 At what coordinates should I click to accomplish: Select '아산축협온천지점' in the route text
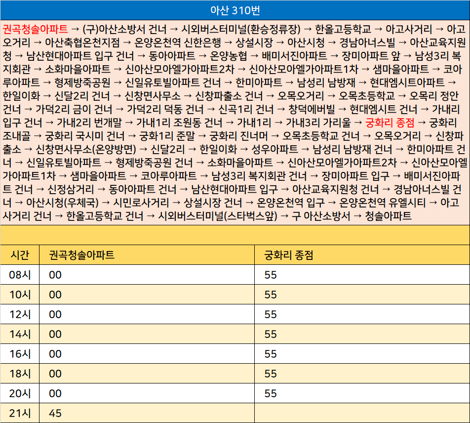click(x=82, y=42)
